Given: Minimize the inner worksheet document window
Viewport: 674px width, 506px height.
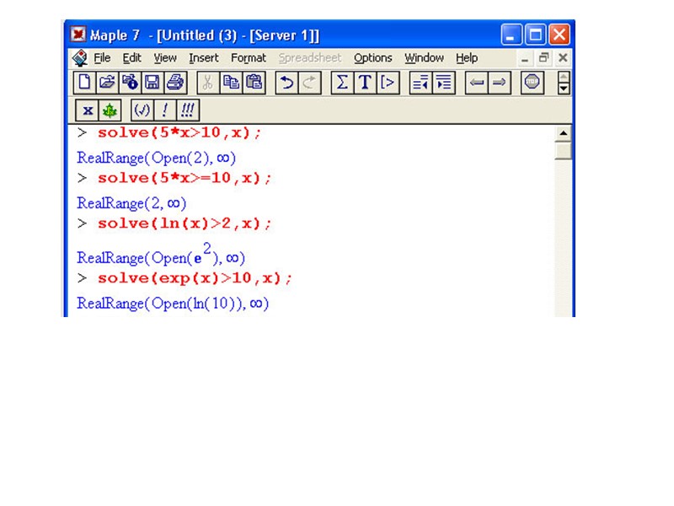Looking at the screenshot, I should pos(524,58).
